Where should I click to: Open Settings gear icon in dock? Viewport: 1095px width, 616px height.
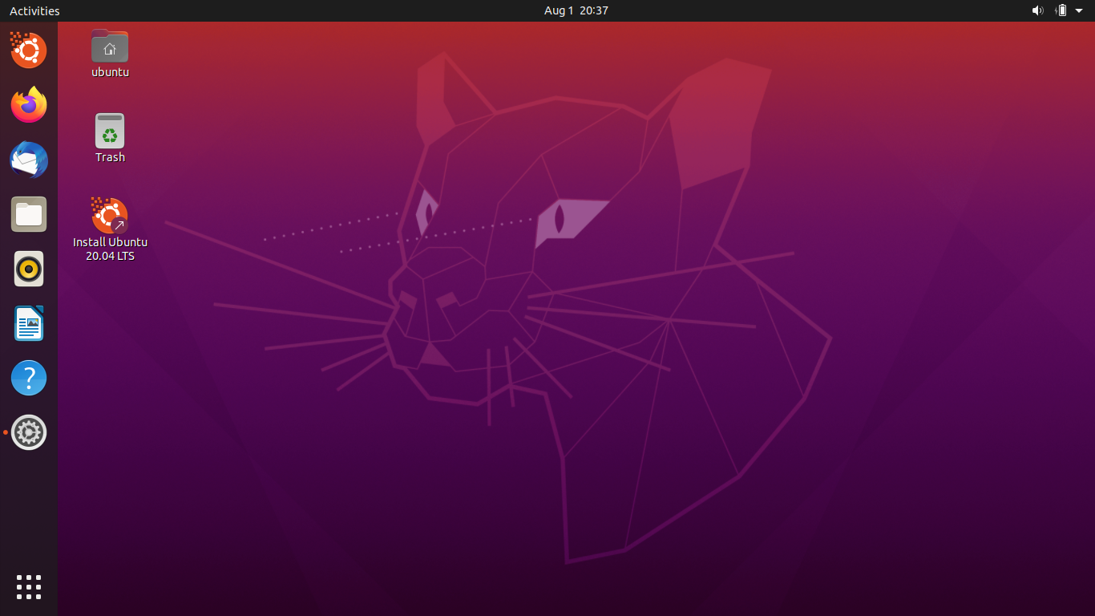(29, 432)
